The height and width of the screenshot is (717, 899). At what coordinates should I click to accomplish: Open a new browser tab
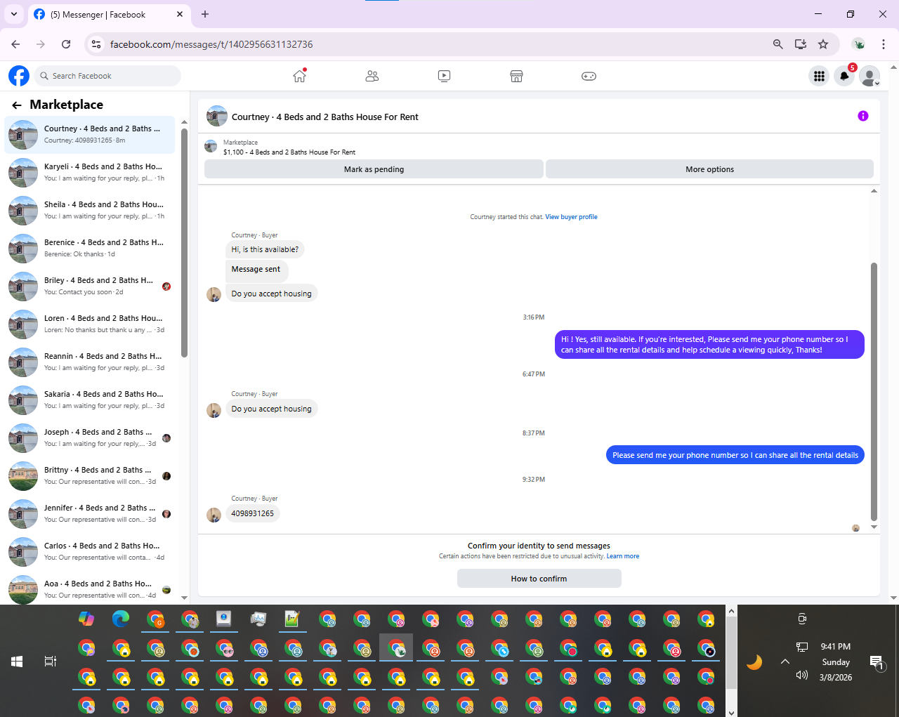tap(205, 14)
